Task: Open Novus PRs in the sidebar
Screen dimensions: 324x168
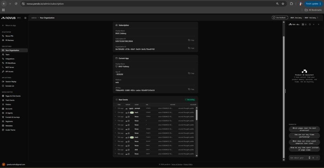Action: (x=14, y=36)
